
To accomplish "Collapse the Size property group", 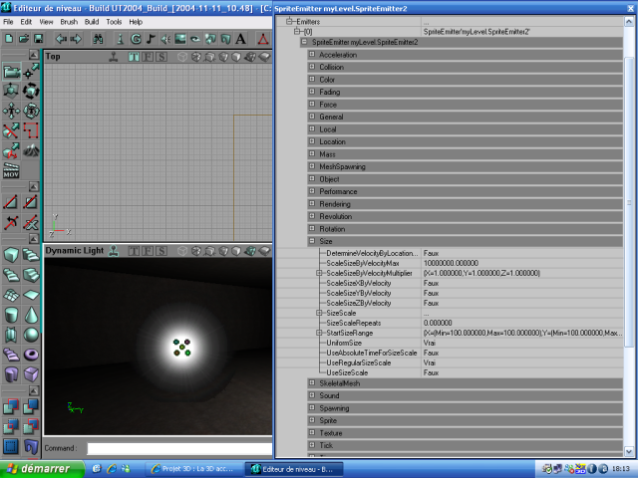I will [311, 241].
